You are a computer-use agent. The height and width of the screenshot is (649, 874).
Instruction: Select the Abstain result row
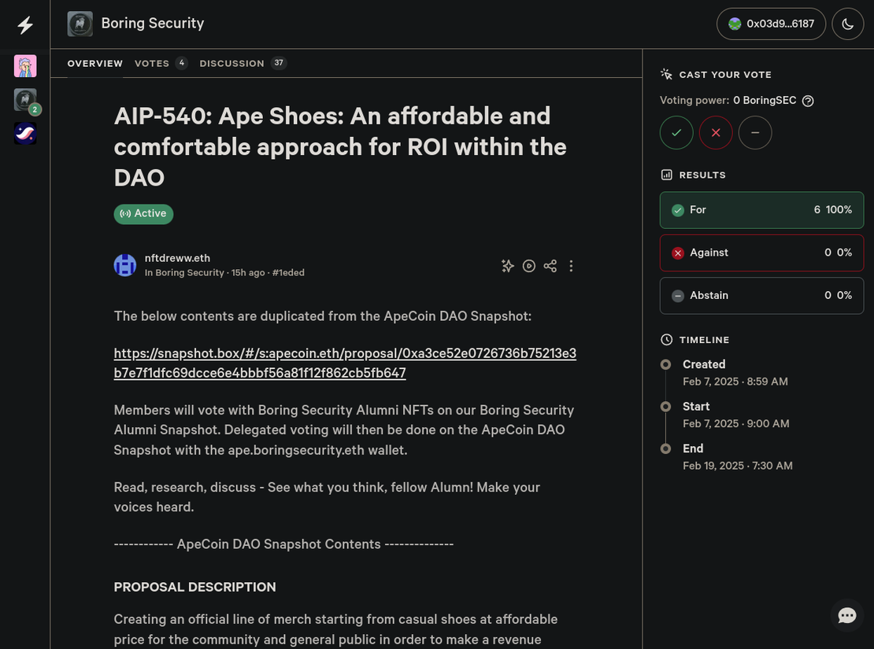pyautogui.click(x=761, y=296)
